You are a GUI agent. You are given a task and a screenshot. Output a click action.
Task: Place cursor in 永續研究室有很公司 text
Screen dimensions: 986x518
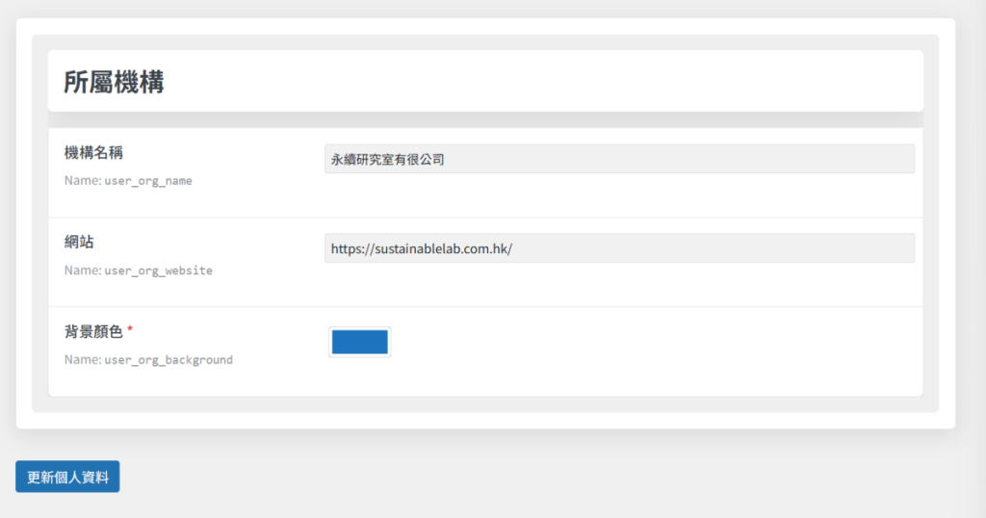(387, 160)
